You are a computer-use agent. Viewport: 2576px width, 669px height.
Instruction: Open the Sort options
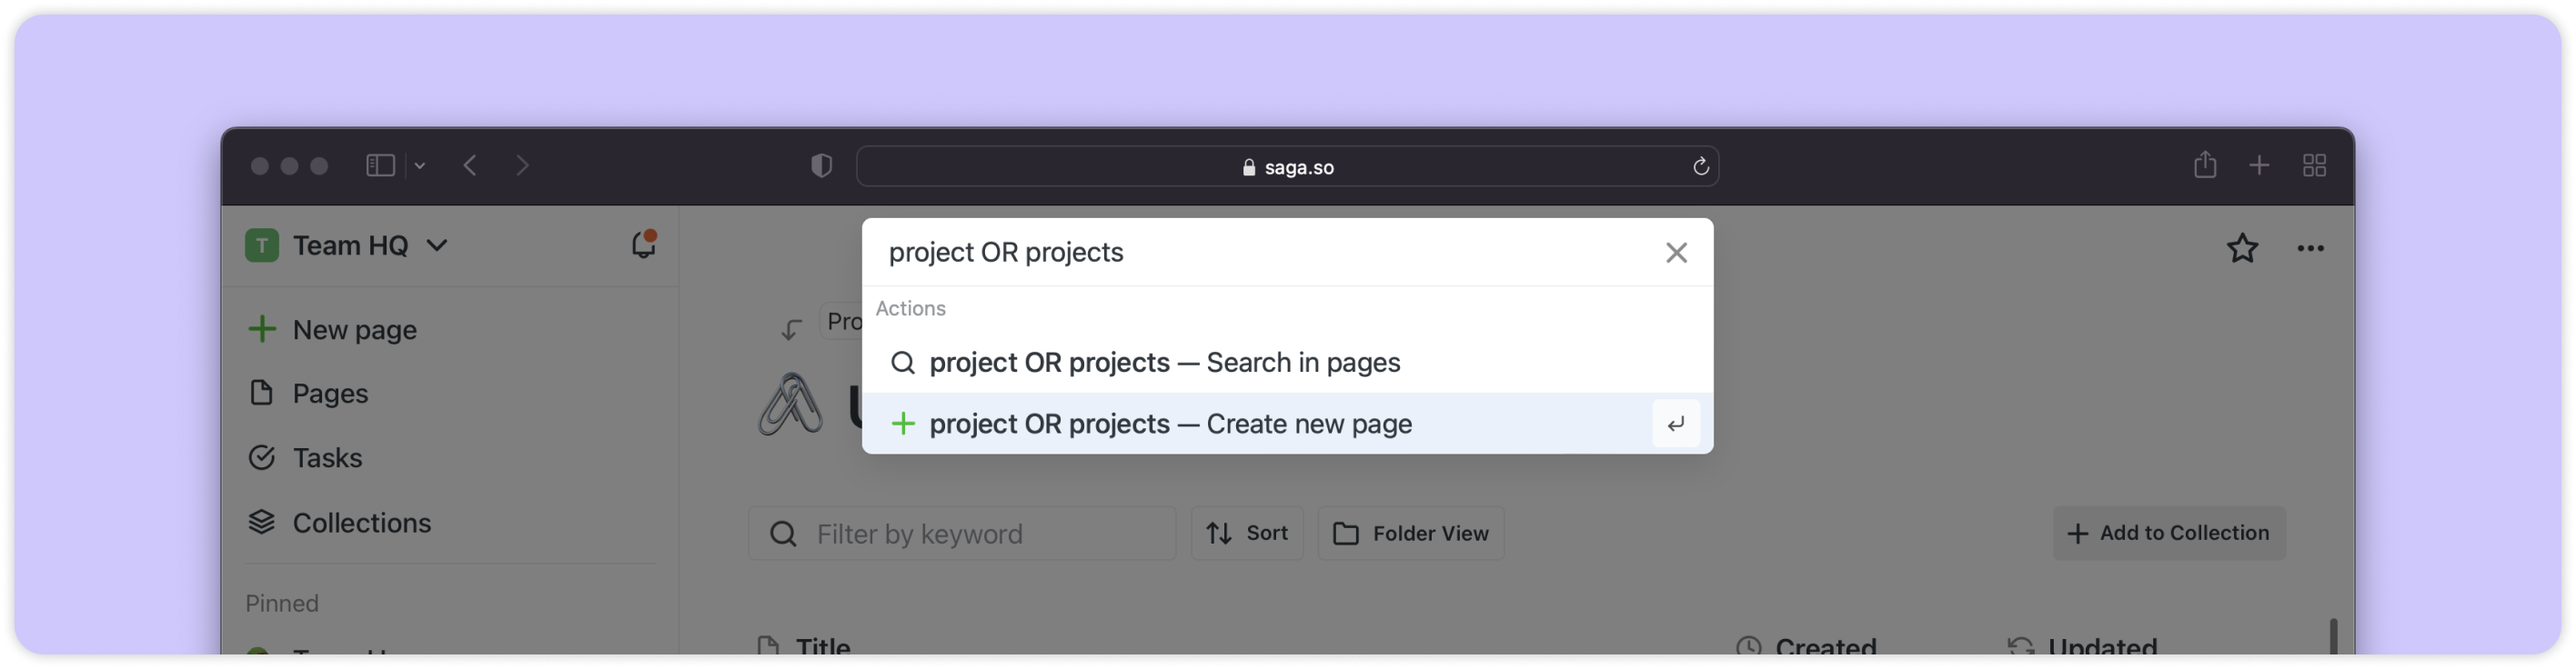click(x=1247, y=533)
